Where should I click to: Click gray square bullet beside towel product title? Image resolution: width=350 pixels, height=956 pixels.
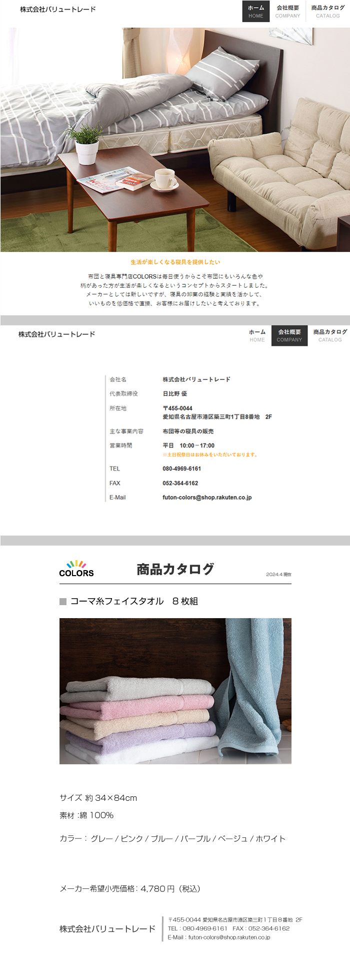[63, 602]
